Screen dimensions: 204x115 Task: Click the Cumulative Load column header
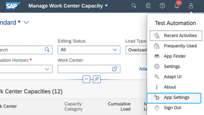pyautogui.click(x=119, y=106)
